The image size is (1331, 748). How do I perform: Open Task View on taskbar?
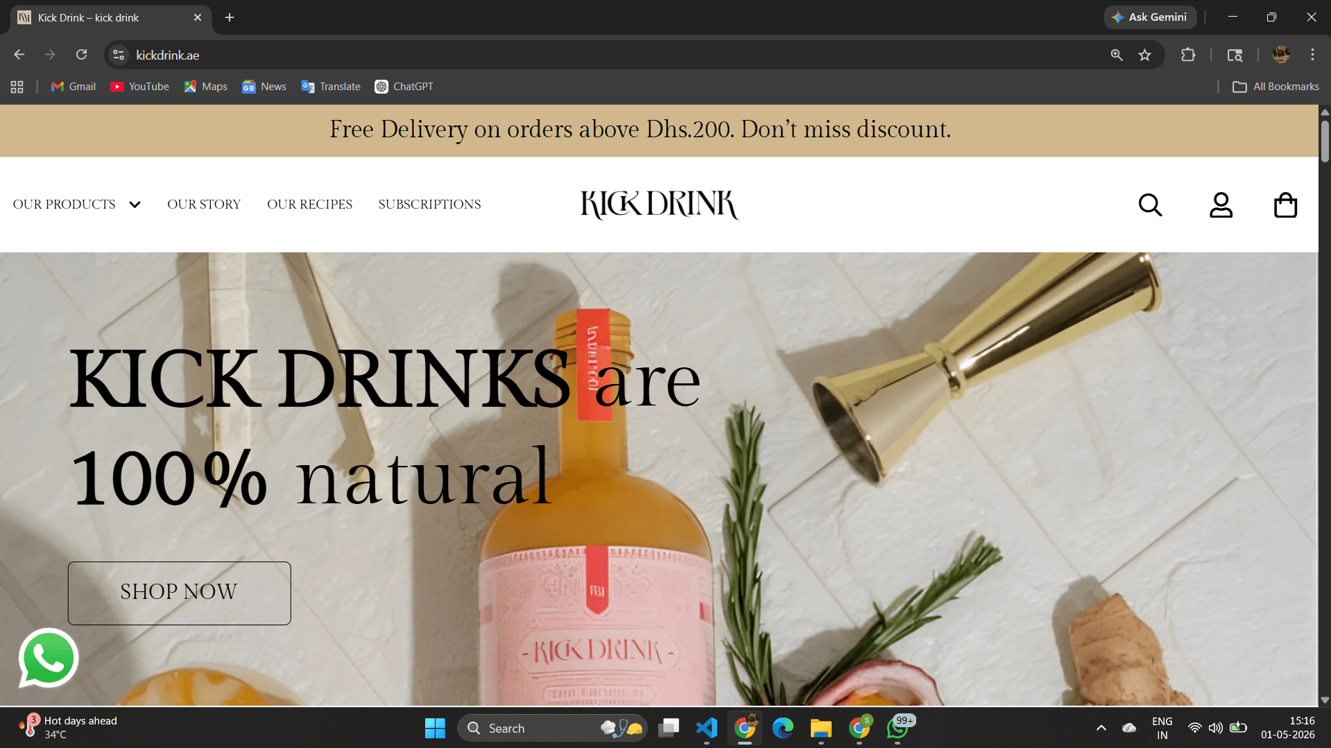point(669,728)
